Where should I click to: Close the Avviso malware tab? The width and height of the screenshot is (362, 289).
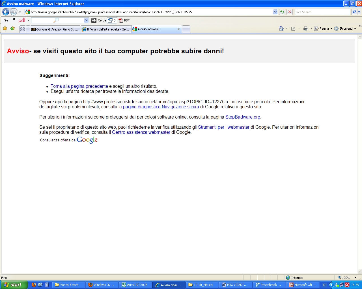(x=178, y=29)
